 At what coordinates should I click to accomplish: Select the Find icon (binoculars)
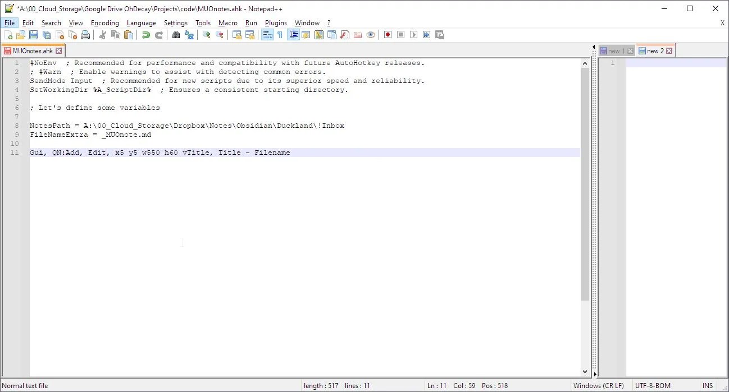[x=176, y=35]
